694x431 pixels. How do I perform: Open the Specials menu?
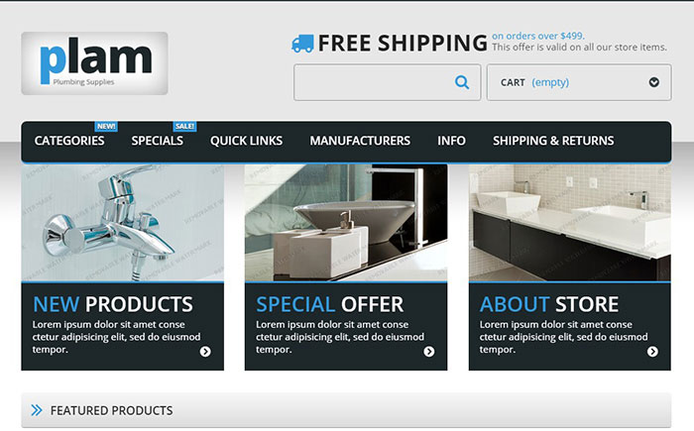point(157,141)
